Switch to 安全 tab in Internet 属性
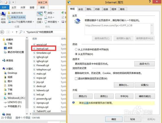 (81, 9)
